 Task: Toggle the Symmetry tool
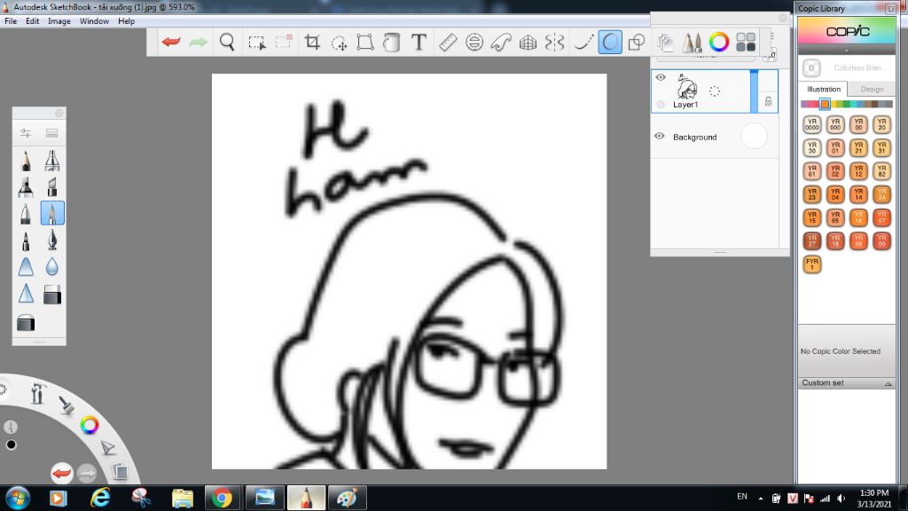click(x=554, y=43)
